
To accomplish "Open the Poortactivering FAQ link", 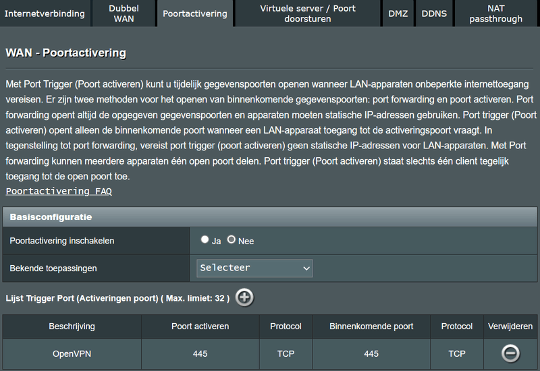I will point(59,191).
